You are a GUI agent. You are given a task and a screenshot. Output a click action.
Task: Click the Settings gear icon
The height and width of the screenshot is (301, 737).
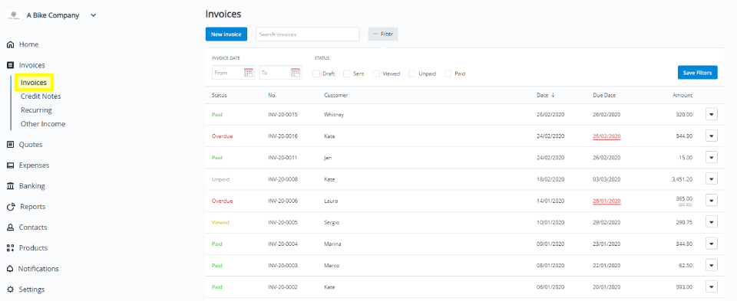click(x=10, y=290)
